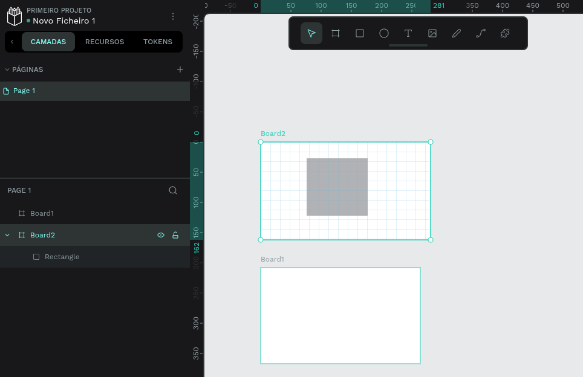Image resolution: width=583 pixels, height=377 pixels.
Task: Switch to the Tokens tab
Action: pyautogui.click(x=158, y=42)
